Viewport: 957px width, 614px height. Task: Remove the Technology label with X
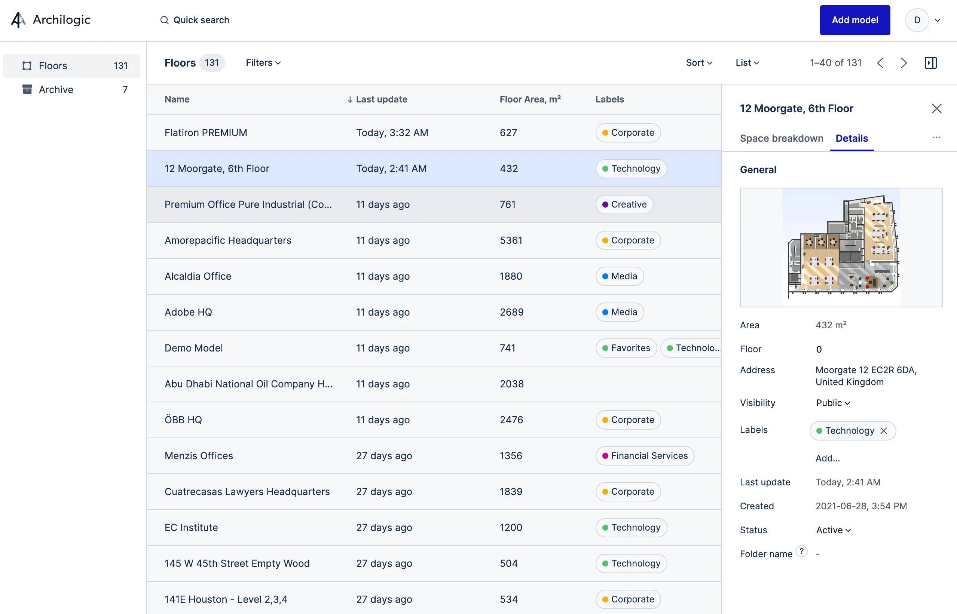tap(884, 431)
